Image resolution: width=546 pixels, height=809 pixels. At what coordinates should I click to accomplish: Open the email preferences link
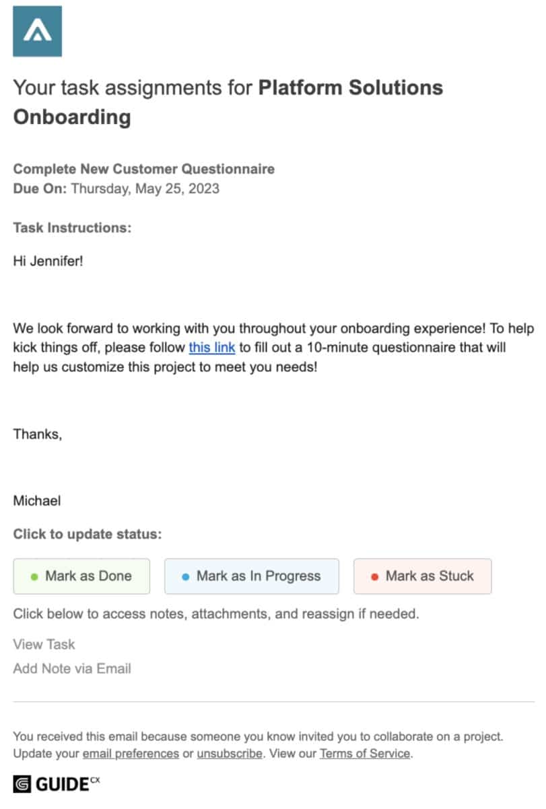click(x=131, y=754)
